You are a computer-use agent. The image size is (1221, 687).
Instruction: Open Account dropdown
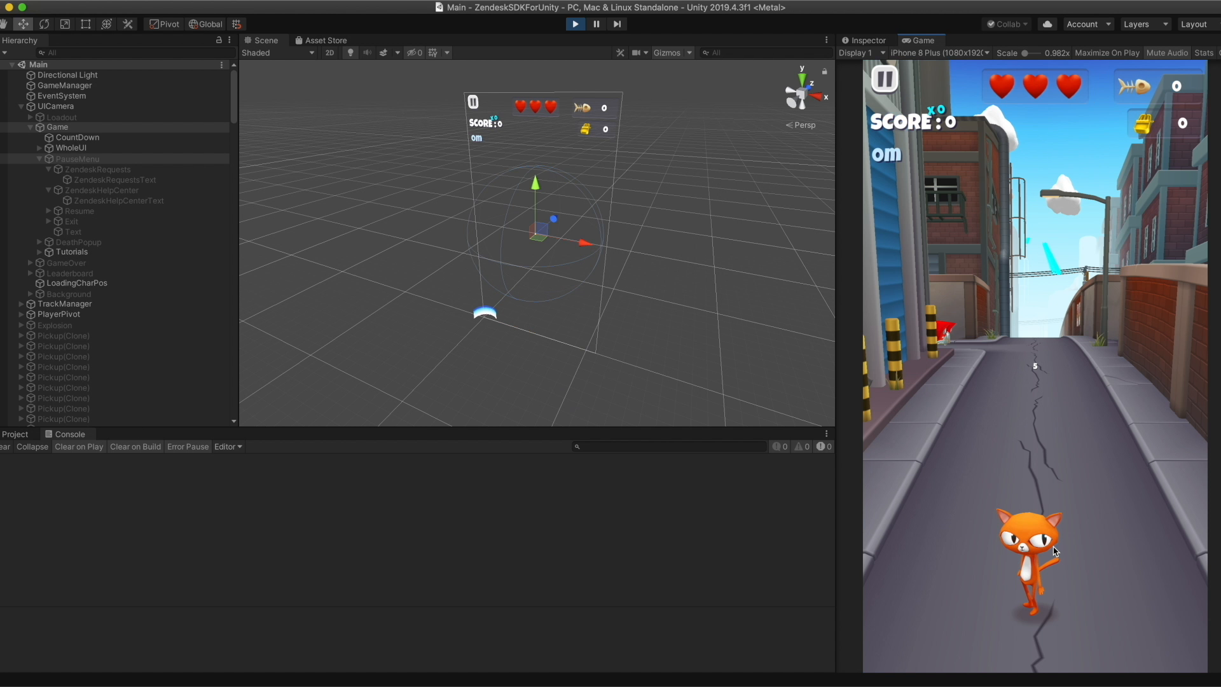click(1089, 24)
